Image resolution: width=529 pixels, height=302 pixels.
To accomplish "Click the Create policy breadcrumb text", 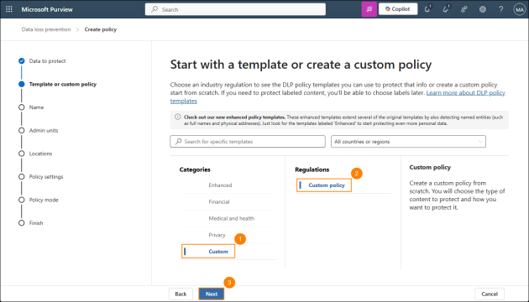I will pyautogui.click(x=101, y=29).
